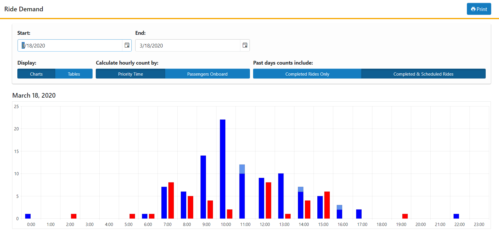Click into the Start date field
Screen dimensions: 499x239
(70, 45)
